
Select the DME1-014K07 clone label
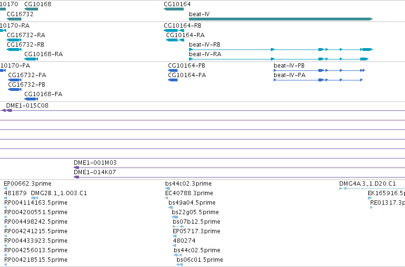tap(95, 172)
